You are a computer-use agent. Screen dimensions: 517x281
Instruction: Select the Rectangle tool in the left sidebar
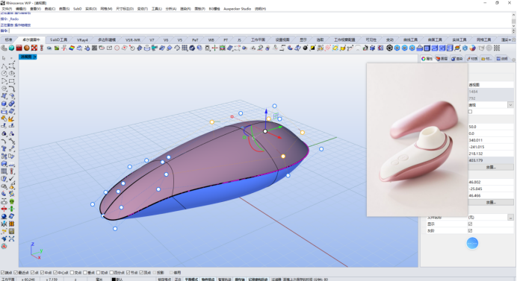coord(11,81)
